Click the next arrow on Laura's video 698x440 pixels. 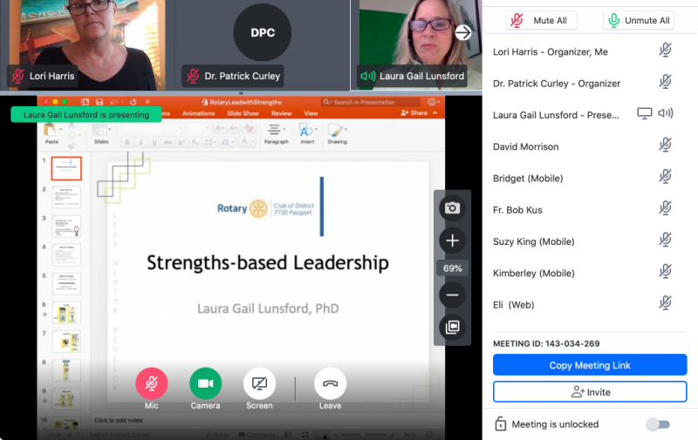(463, 32)
